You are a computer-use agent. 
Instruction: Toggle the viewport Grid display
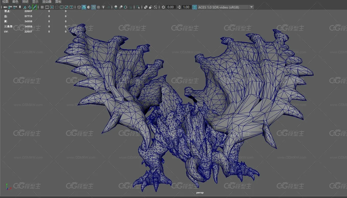point(42,7)
